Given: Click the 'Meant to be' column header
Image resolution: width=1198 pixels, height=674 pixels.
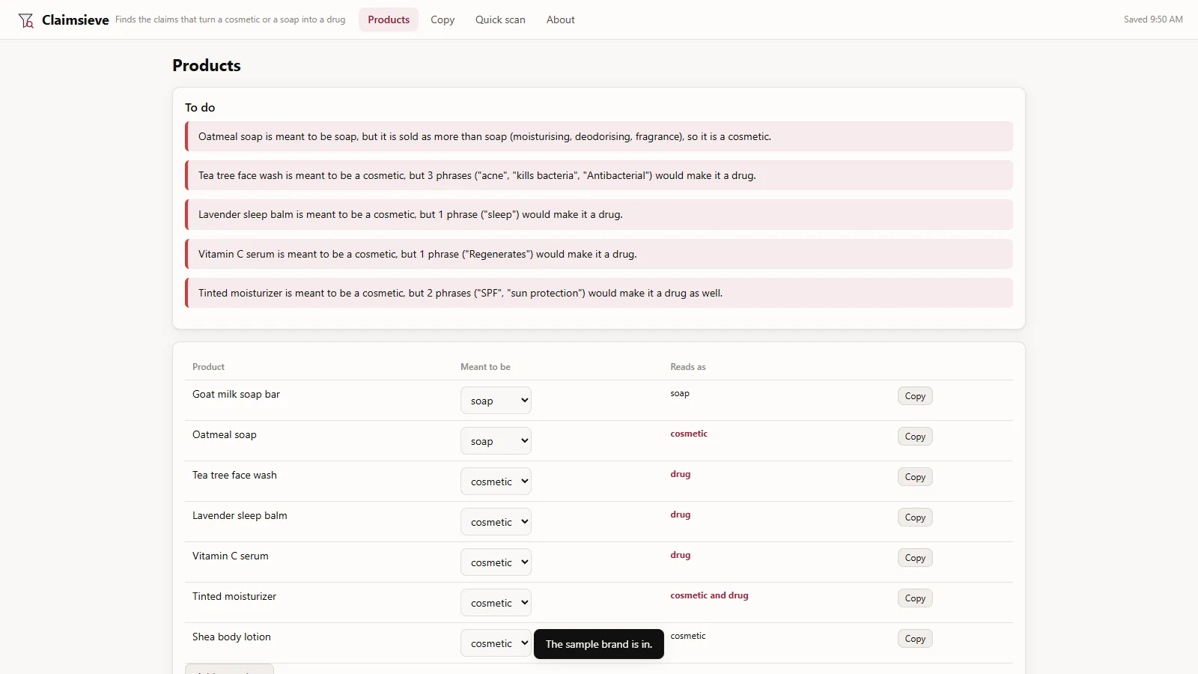Looking at the screenshot, I should point(485,367).
